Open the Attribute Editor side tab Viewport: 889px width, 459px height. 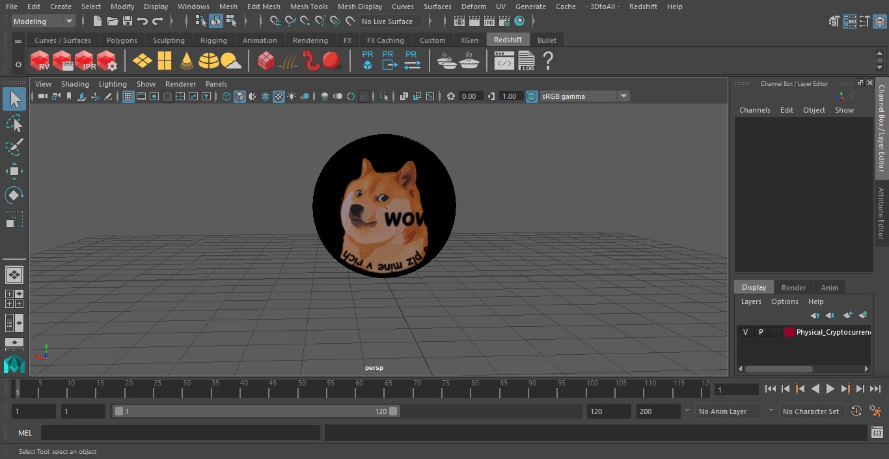point(882,214)
